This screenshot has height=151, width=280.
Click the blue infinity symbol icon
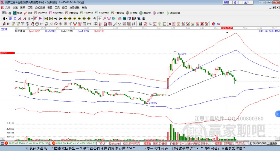(x=218, y=24)
